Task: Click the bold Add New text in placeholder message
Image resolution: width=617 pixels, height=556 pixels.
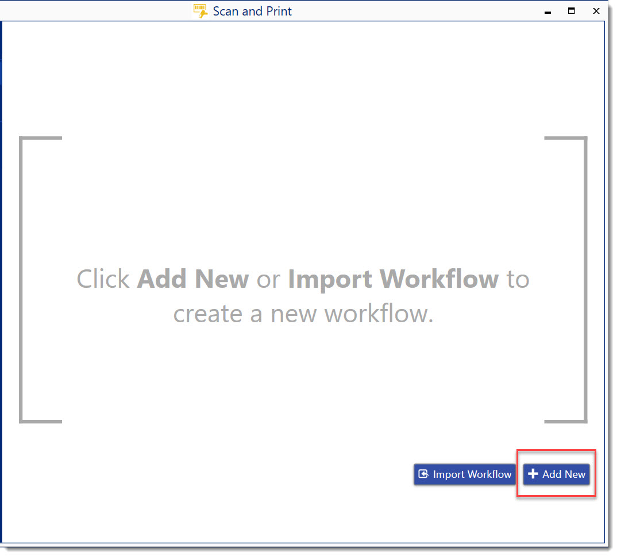Action: pyautogui.click(x=192, y=279)
